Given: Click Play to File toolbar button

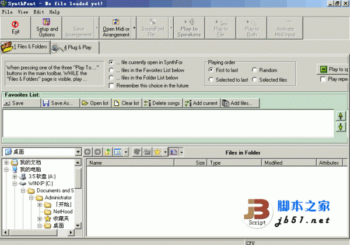Looking at the screenshot, I should coord(220,27).
